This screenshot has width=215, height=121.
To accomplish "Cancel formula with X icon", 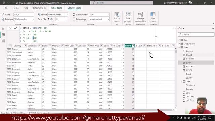I will (x=10, y=28).
